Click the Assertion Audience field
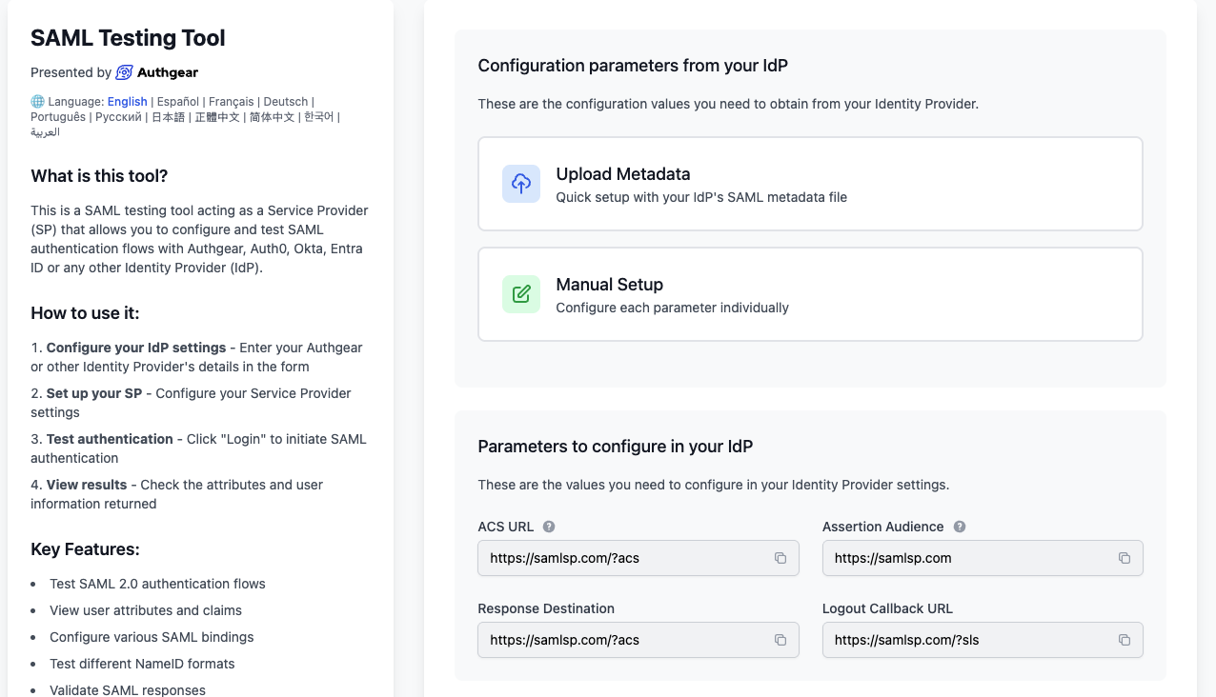 coord(983,558)
